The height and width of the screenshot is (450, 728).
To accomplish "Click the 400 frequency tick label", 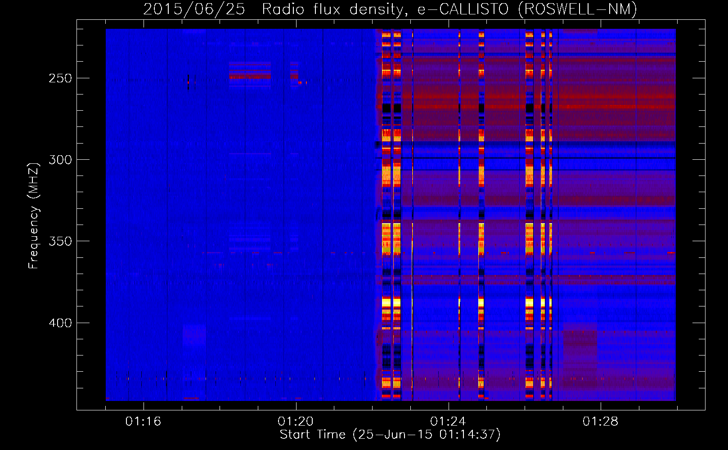I will click(x=60, y=323).
